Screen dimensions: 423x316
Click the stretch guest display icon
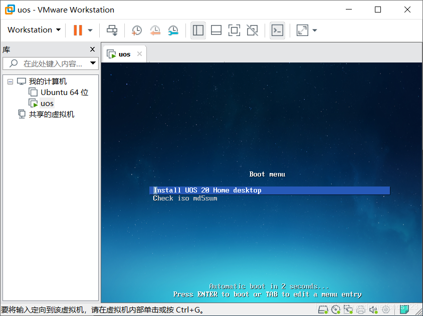pyautogui.click(x=302, y=30)
